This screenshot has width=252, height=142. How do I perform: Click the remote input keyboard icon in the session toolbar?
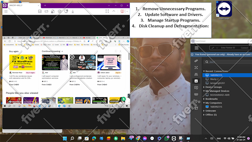(x=46, y=11)
